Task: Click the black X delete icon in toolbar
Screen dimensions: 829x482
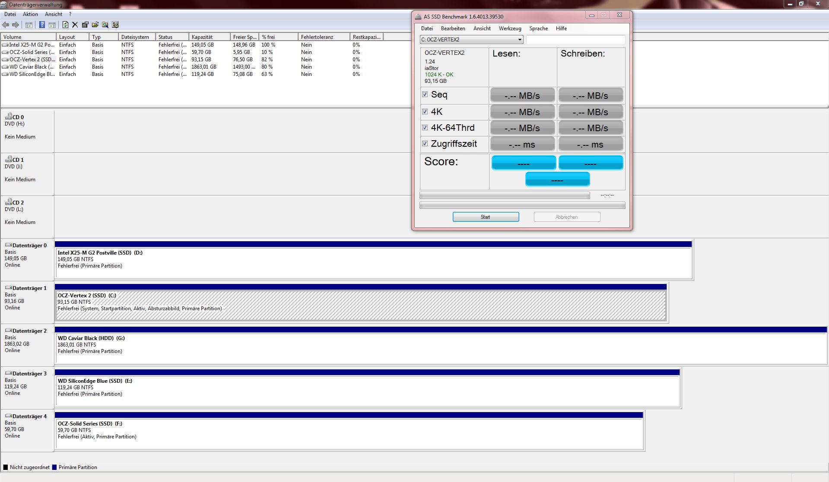Action: 75,25
